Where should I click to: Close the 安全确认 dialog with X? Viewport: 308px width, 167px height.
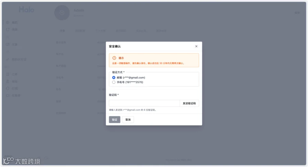click(x=196, y=46)
